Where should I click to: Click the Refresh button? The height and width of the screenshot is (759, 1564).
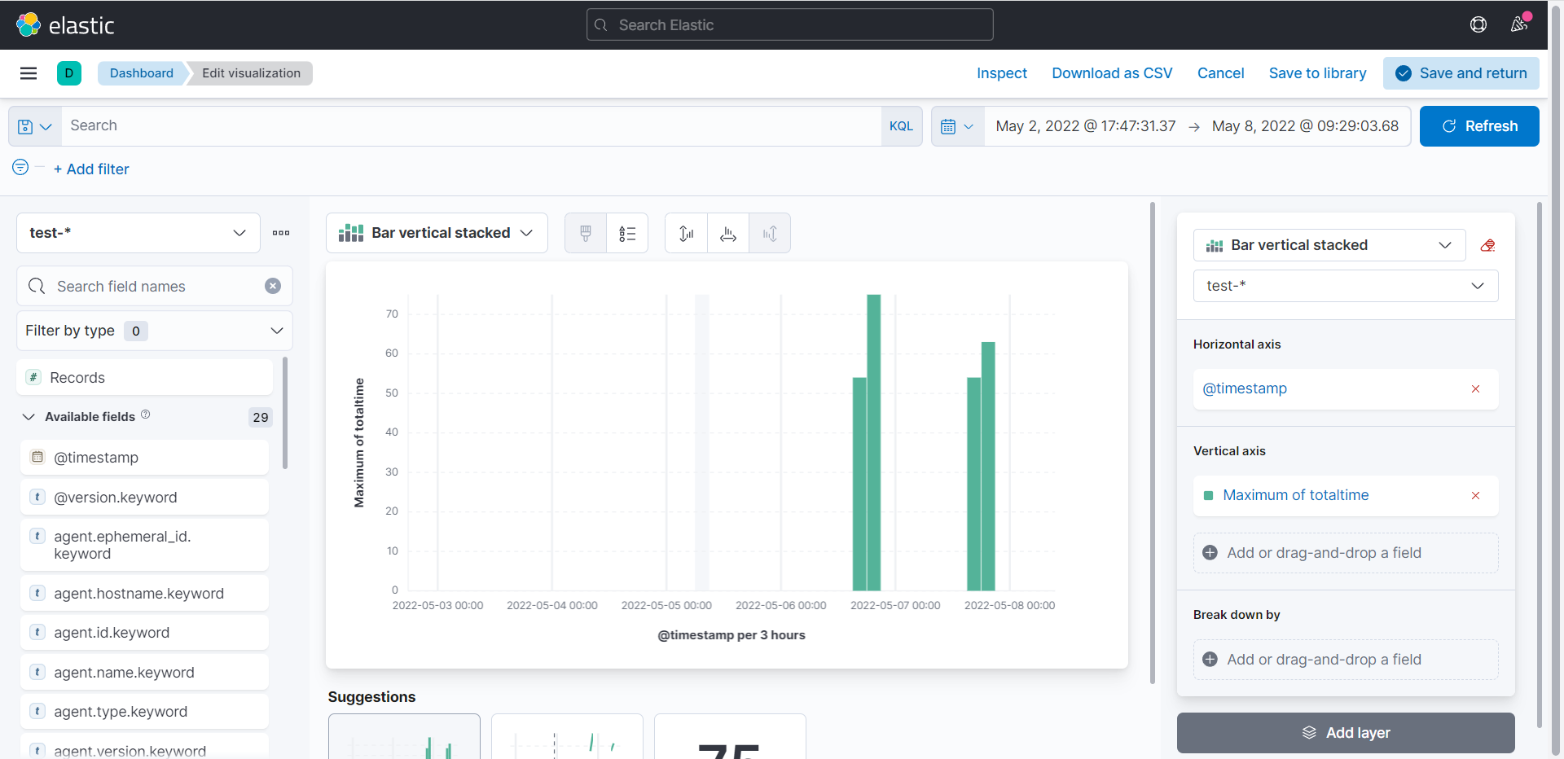coord(1479,126)
